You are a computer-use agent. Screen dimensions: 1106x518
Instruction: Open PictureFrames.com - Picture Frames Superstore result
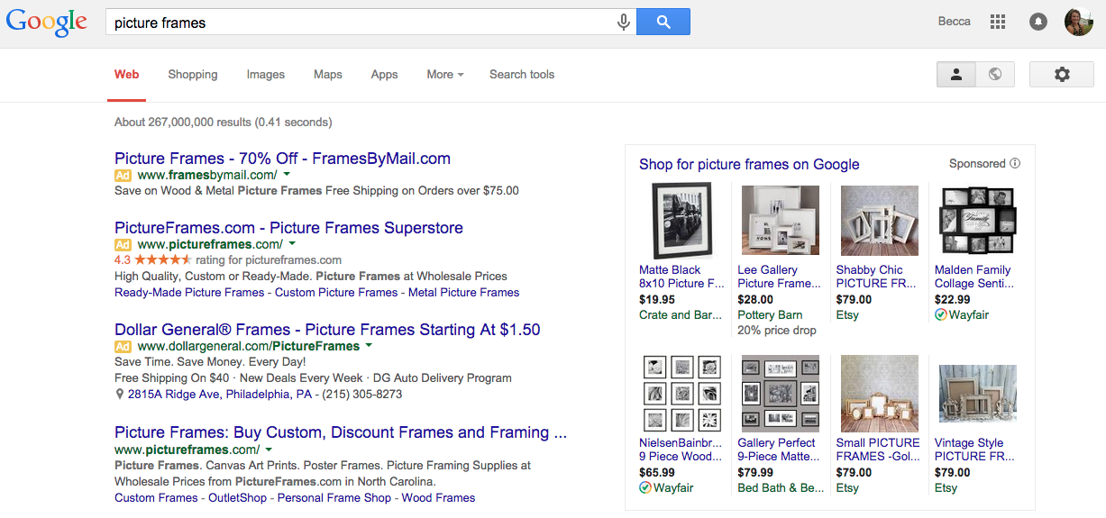pos(288,228)
